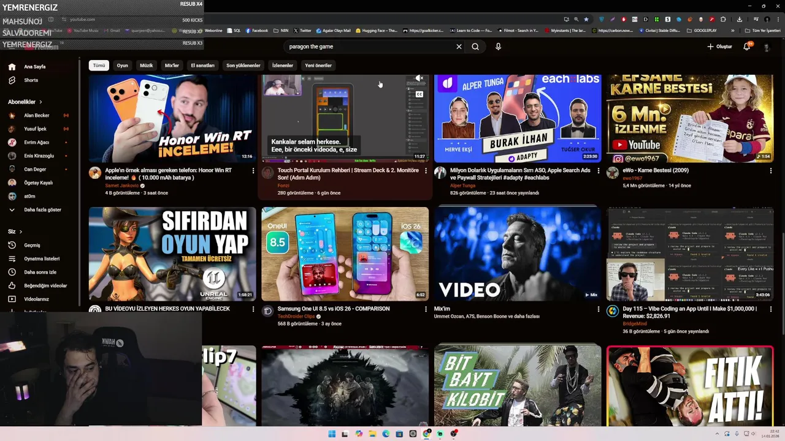Play the FITIK ATTI thumbnail
This screenshot has height=441, width=785.
point(690,385)
